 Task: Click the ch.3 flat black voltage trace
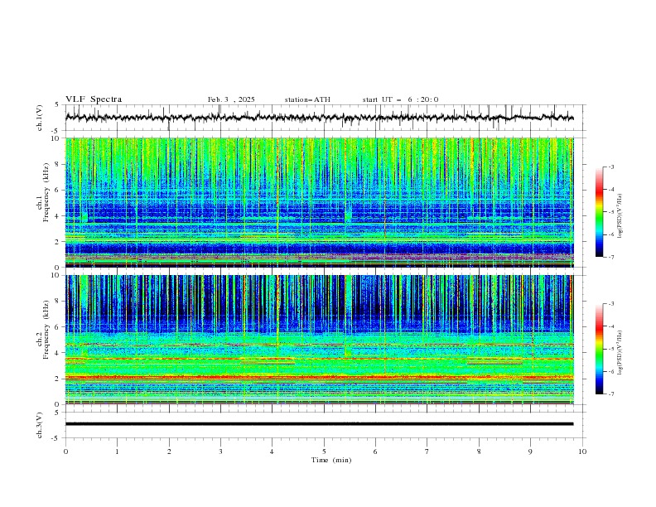tap(319, 424)
